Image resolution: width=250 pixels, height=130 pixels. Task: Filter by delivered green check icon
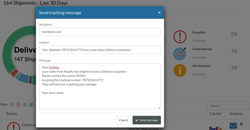pos(12,105)
